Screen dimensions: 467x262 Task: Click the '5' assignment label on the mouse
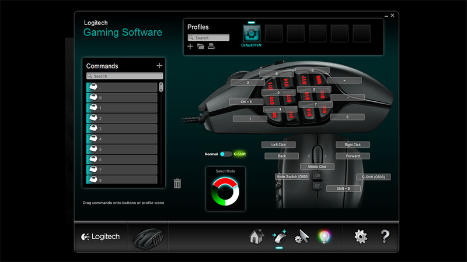coord(278,93)
